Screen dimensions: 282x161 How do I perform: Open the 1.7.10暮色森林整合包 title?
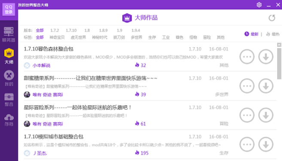[49, 49]
